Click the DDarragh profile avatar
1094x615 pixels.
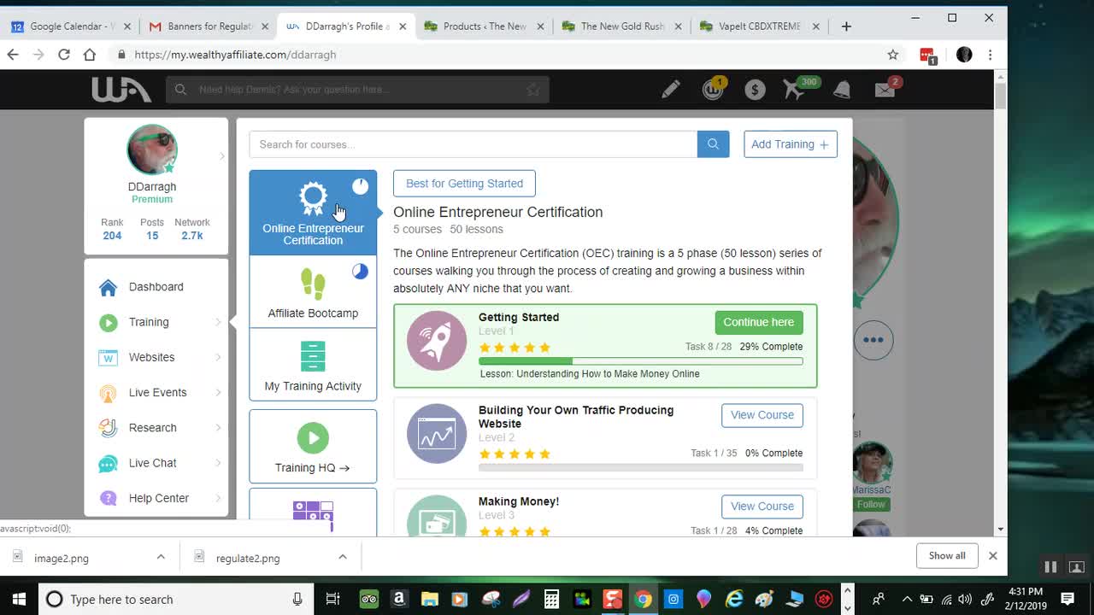(x=152, y=149)
